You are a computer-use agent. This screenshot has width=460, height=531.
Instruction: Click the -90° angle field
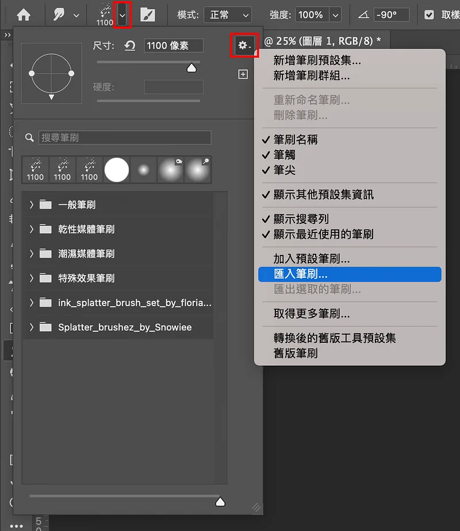pyautogui.click(x=391, y=15)
